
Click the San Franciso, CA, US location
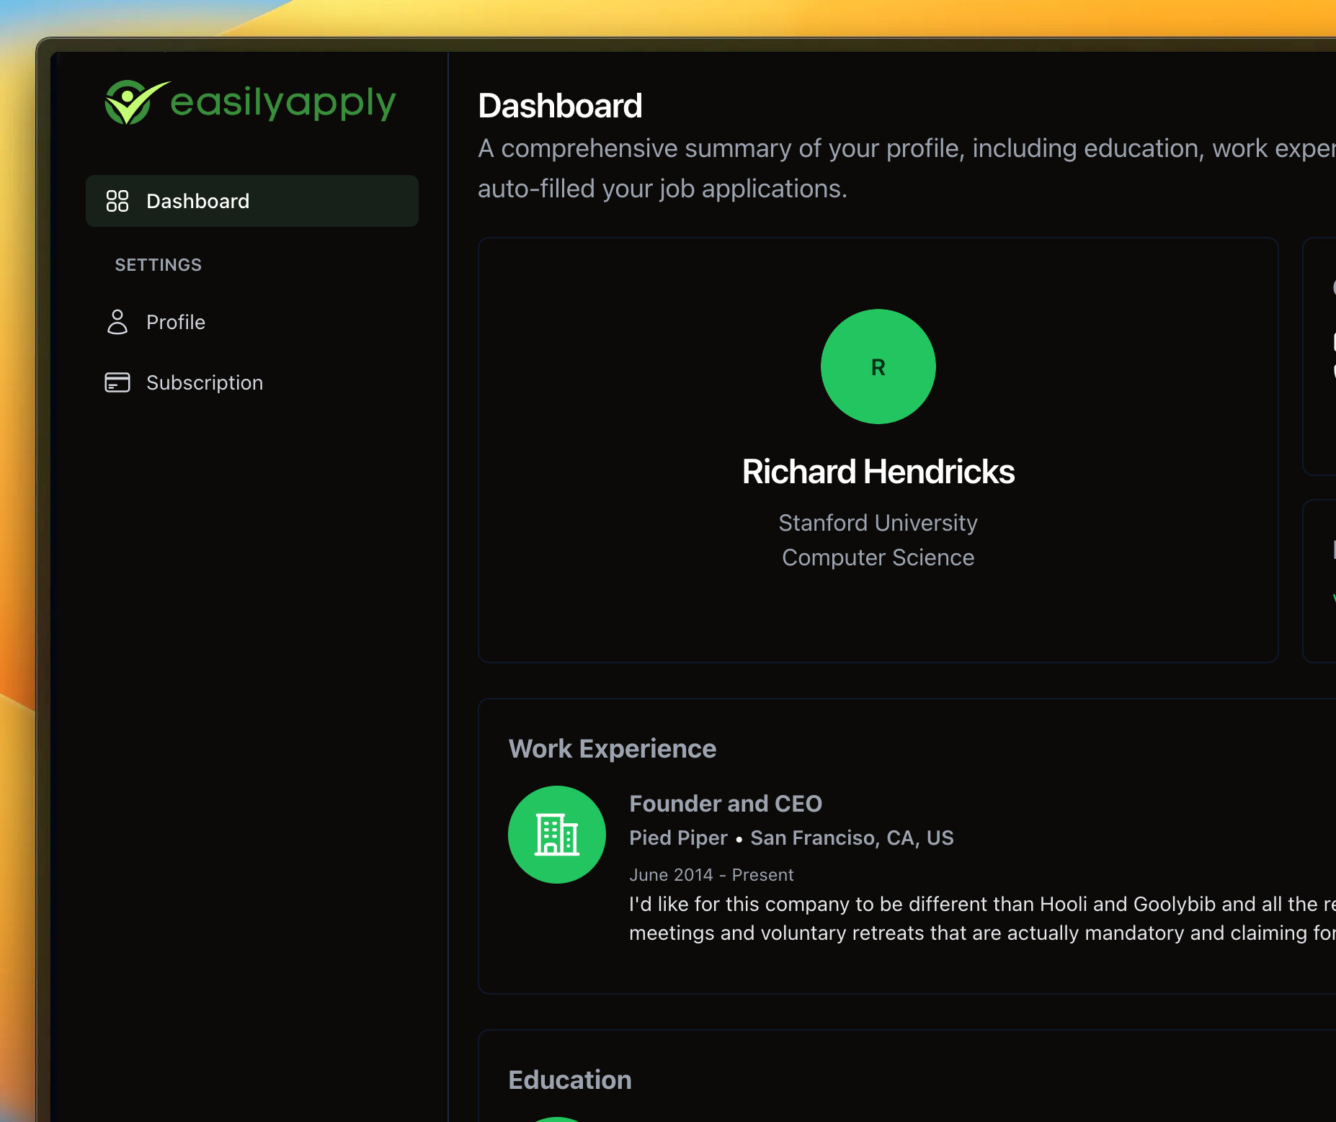pyautogui.click(x=852, y=838)
